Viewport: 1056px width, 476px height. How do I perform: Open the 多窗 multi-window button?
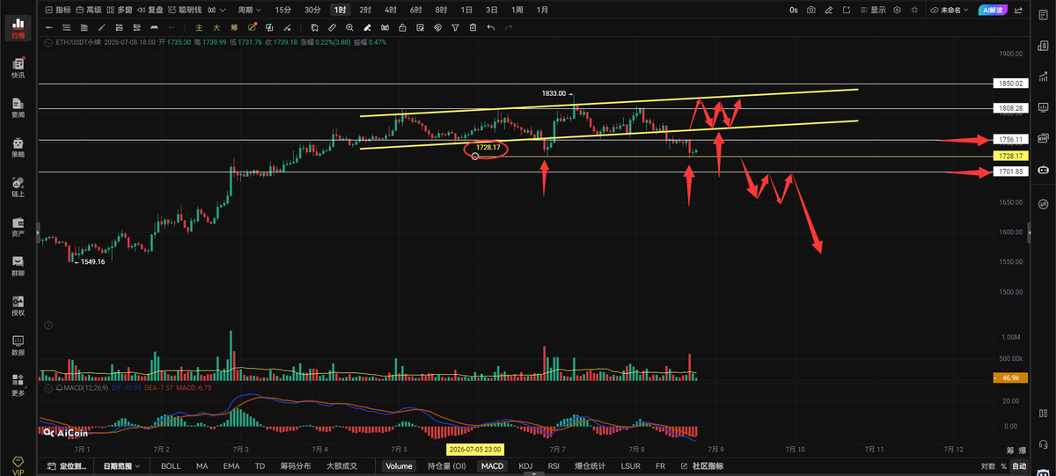point(120,10)
